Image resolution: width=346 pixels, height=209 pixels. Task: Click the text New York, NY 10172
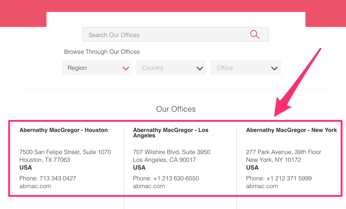pos(274,160)
